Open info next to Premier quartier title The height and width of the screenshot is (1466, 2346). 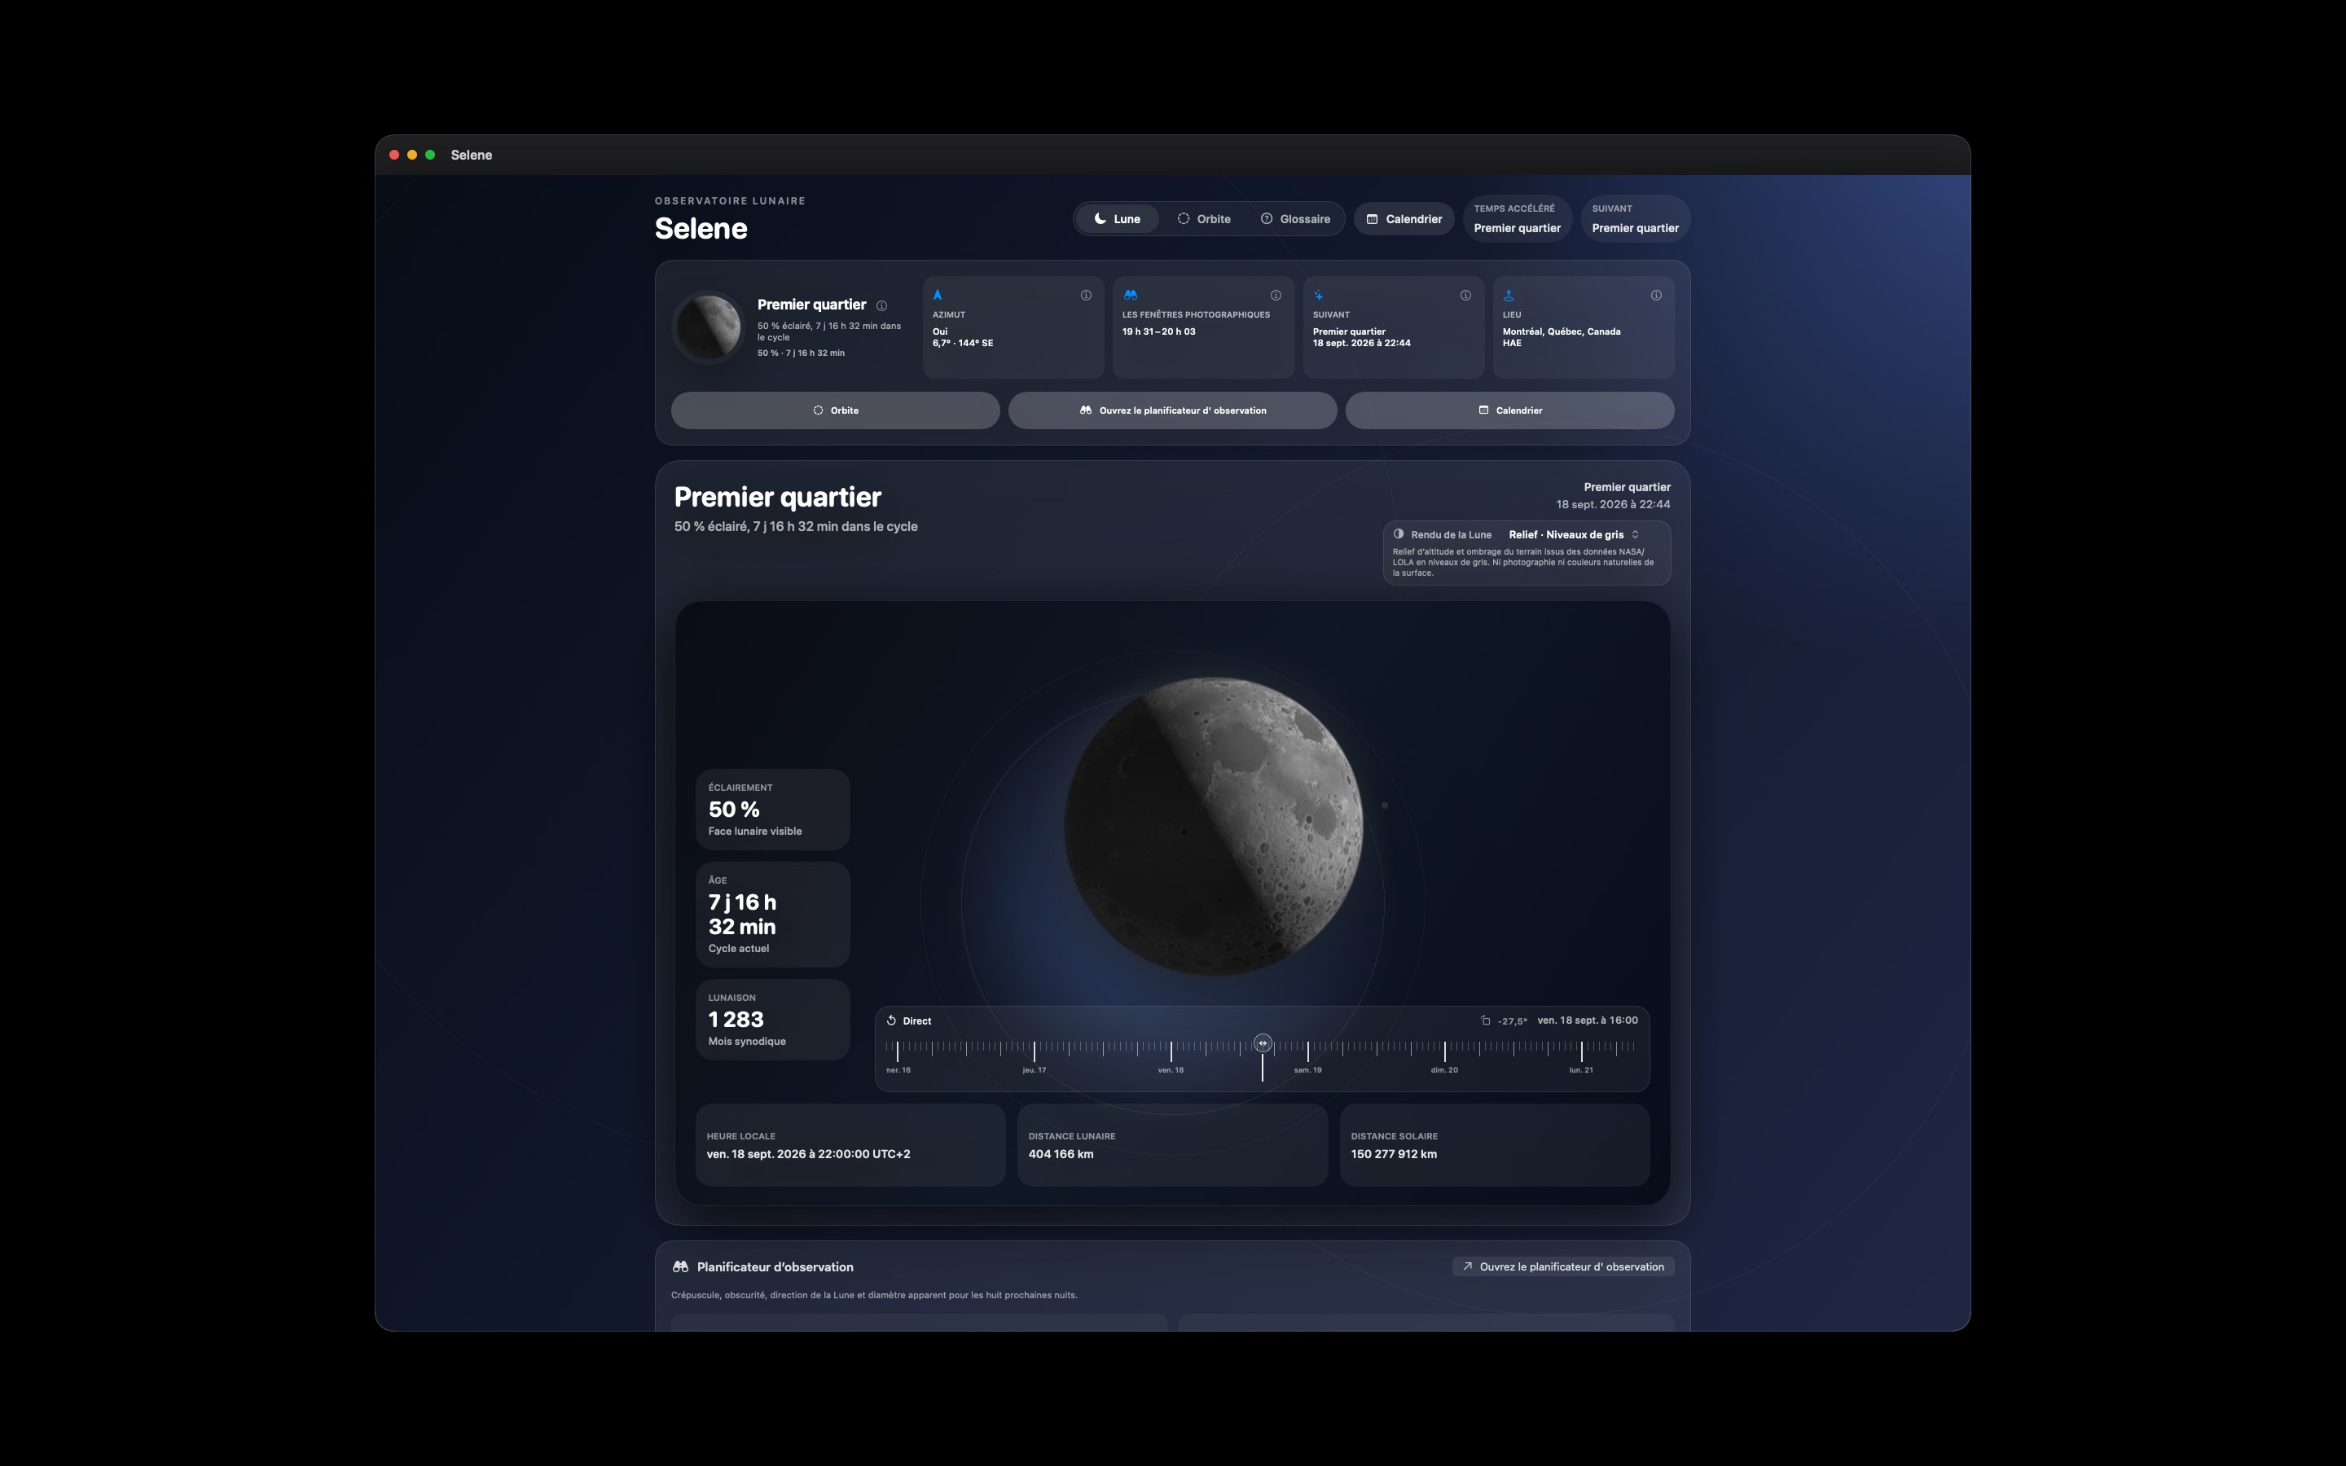pyautogui.click(x=881, y=305)
